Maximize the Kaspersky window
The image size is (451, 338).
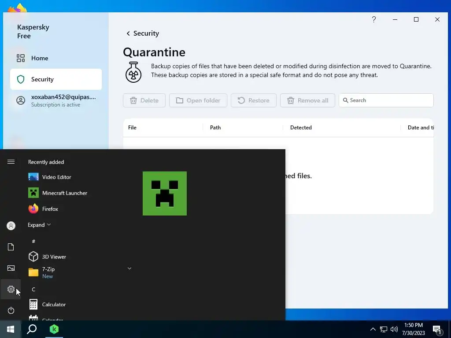click(x=416, y=19)
